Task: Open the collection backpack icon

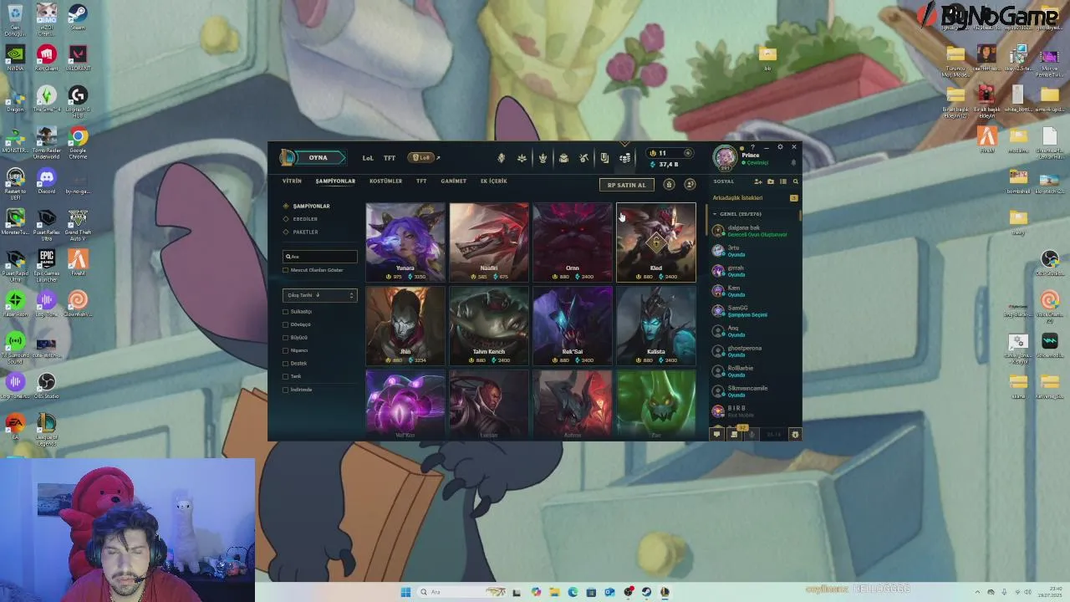Action: tap(563, 158)
